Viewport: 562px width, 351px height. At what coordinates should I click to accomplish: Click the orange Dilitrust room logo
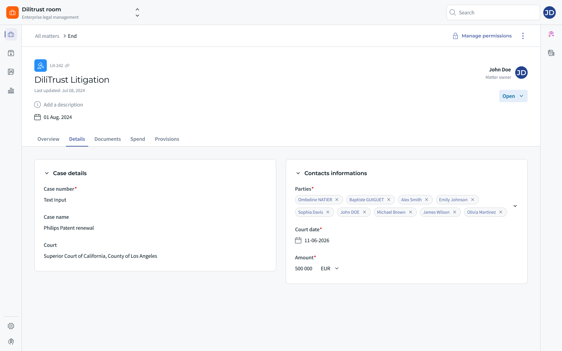point(12,12)
